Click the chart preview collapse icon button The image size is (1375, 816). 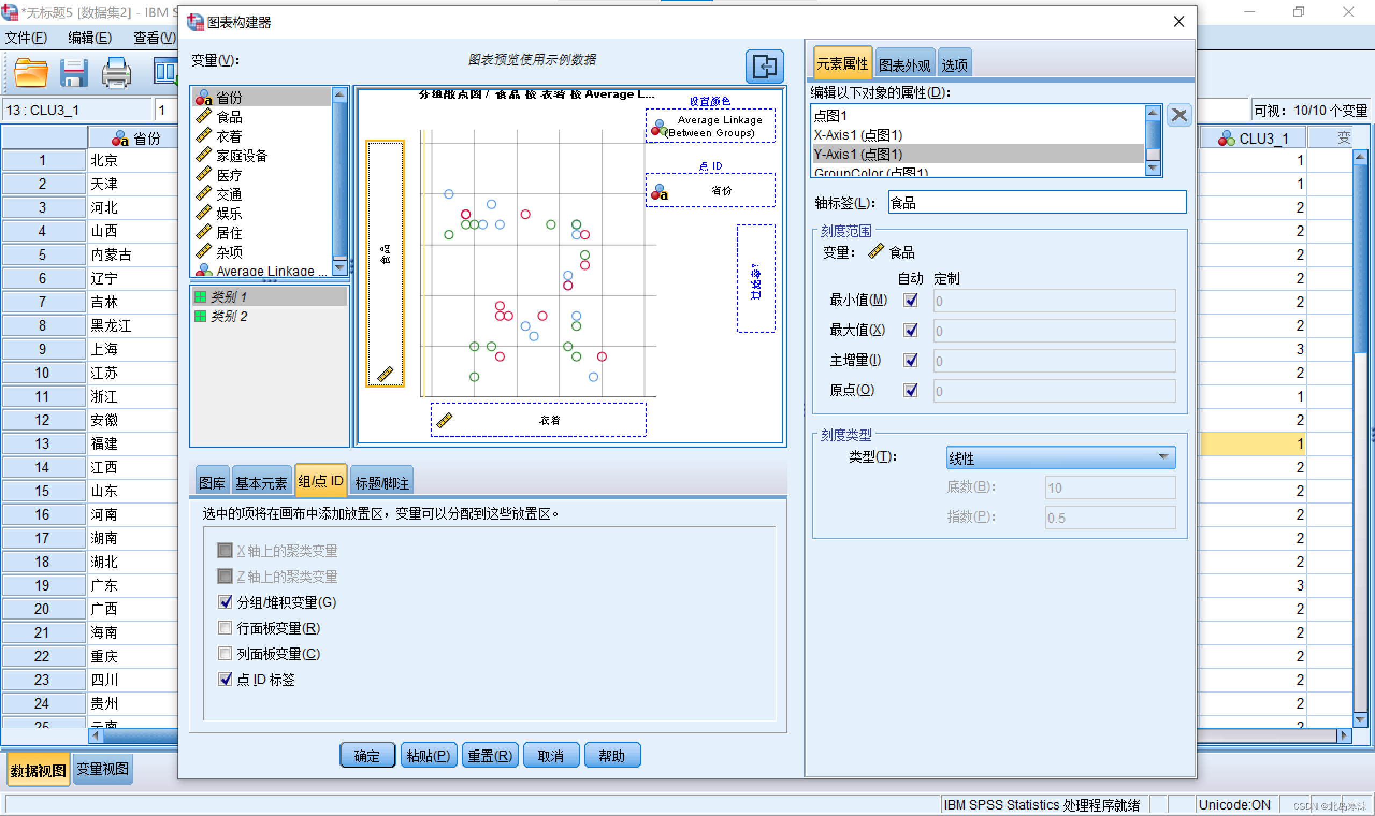[764, 67]
